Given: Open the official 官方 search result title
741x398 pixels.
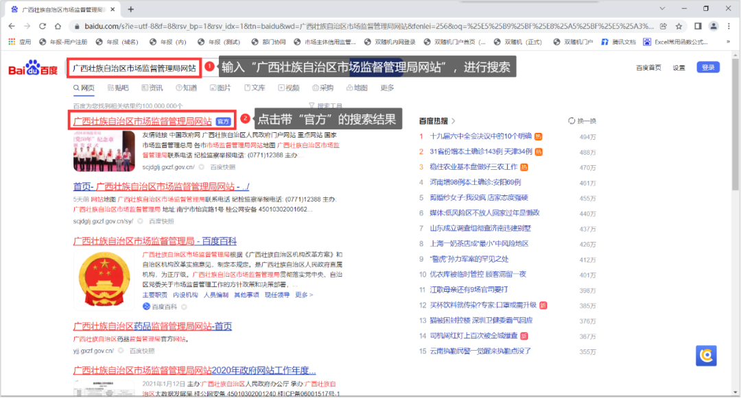Looking at the screenshot, I should point(143,121).
